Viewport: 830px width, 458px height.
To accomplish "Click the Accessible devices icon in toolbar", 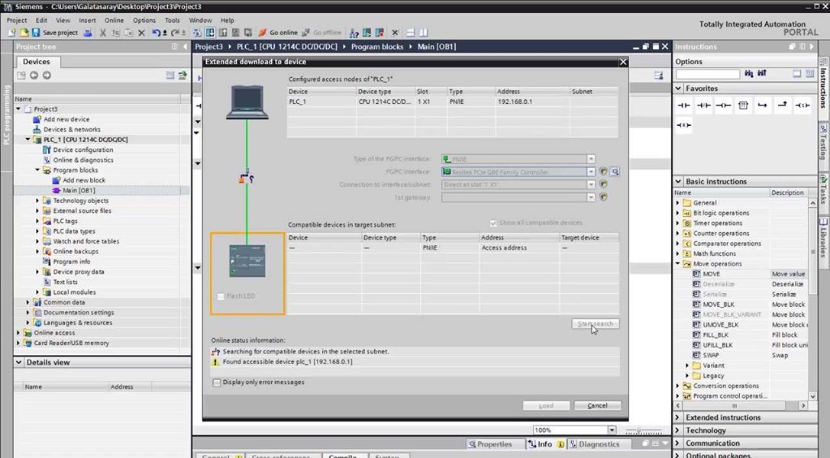I will click(x=354, y=34).
